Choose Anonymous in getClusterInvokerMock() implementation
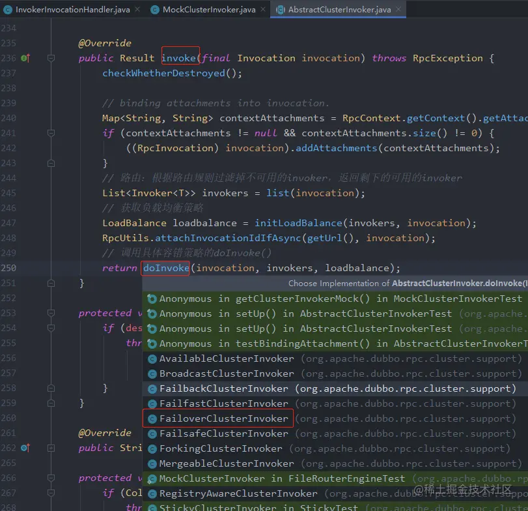 click(335, 299)
